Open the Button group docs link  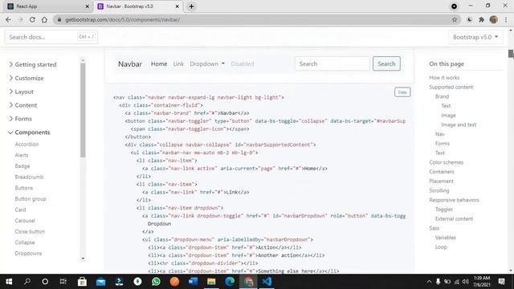[x=31, y=199]
